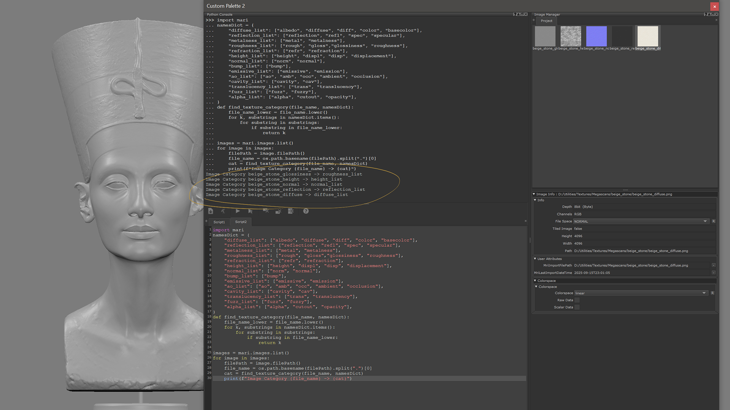Select the blue beige_stone_normal thumbnail
Viewport: 730px width, 410px height.
pos(596,36)
